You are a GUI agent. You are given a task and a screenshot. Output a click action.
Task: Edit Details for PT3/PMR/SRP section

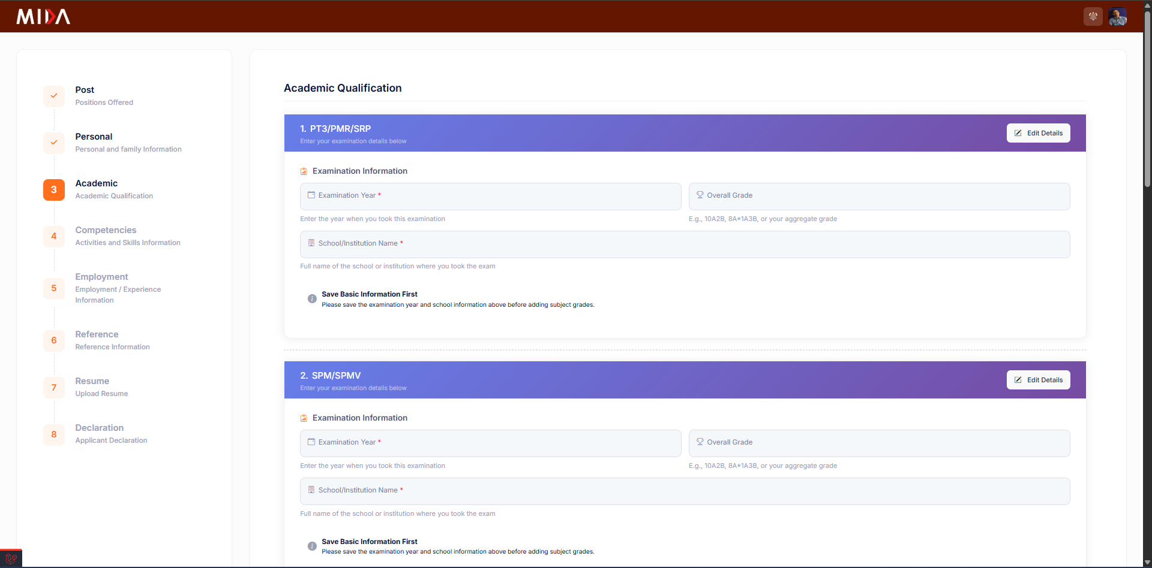point(1038,133)
